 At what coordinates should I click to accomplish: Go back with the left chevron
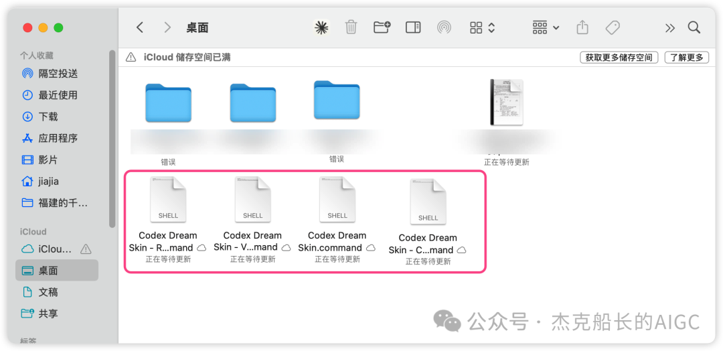[x=140, y=27]
